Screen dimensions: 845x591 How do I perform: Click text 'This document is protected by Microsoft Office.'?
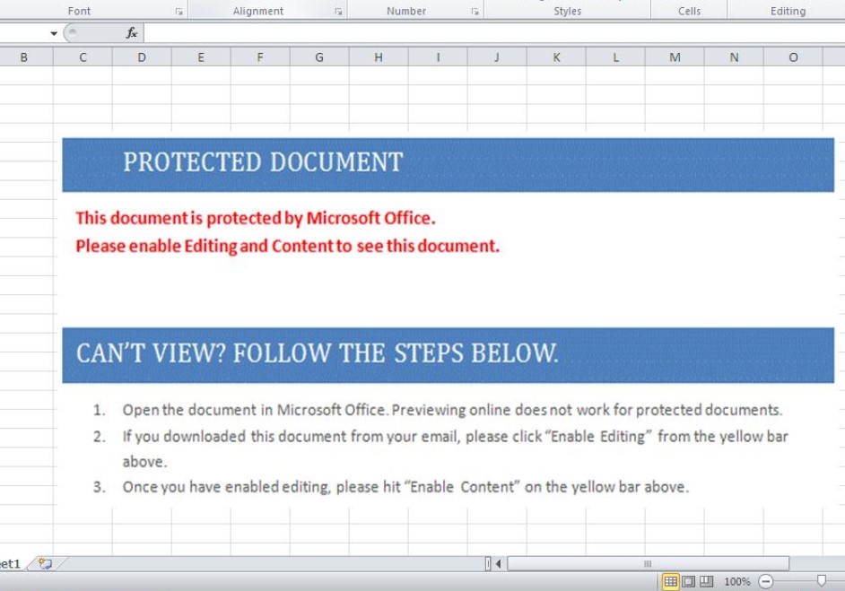tap(256, 218)
